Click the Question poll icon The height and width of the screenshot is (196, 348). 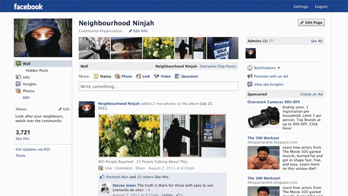[177, 77]
